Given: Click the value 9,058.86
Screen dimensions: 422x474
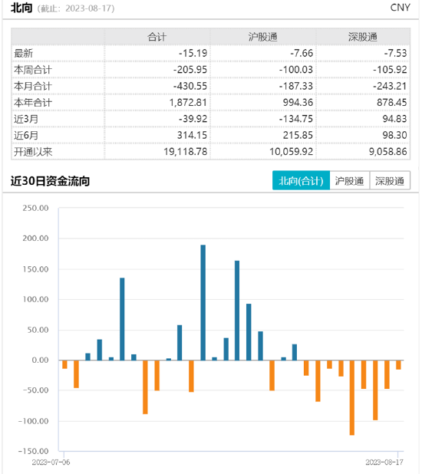Looking at the screenshot, I should (x=387, y=151).
